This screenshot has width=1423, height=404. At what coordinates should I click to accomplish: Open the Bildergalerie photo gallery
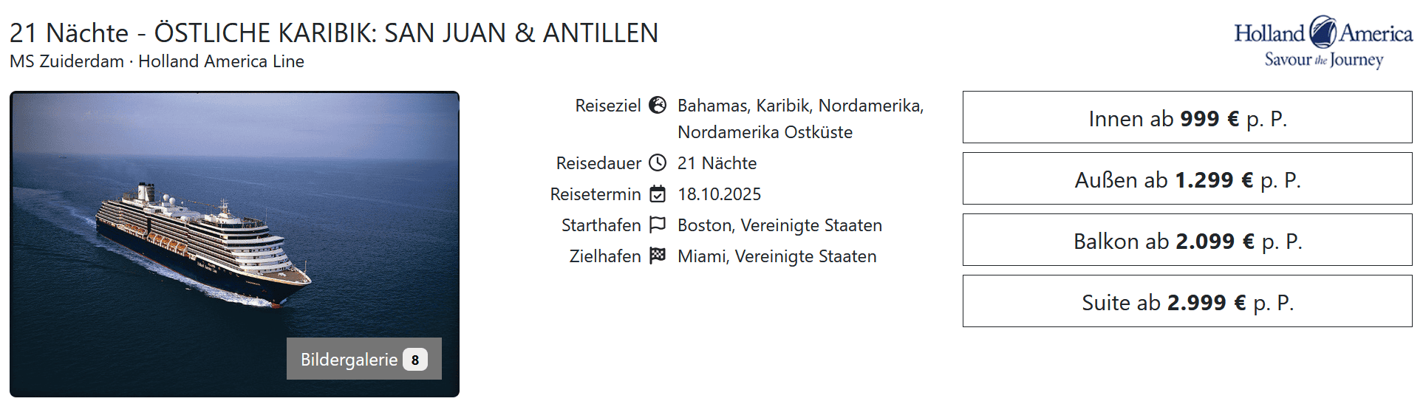tap(349, 360)
